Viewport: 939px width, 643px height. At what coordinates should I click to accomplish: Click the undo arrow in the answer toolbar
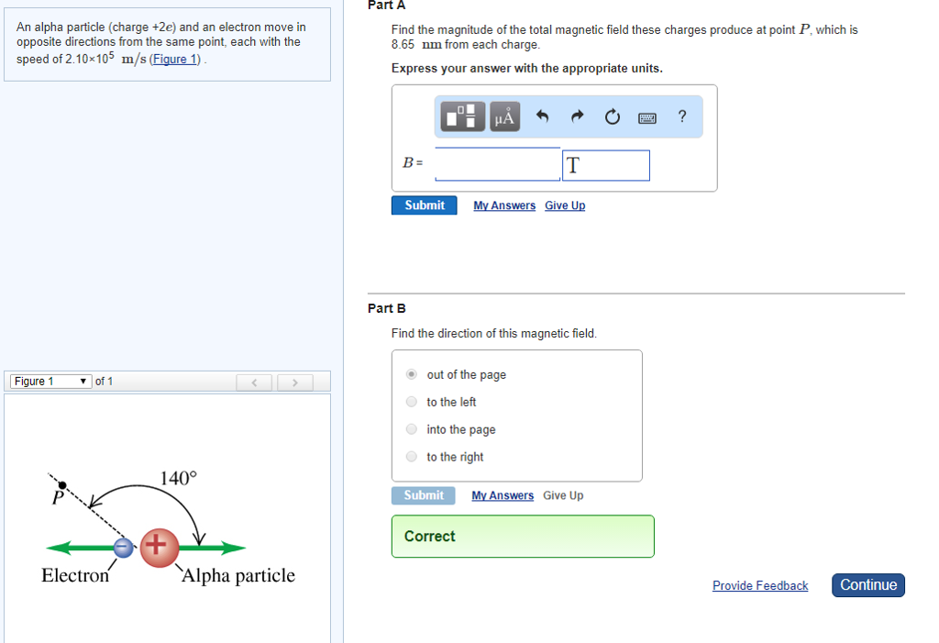click(x=542, y=116)
